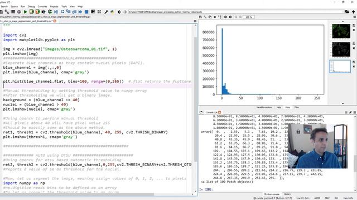
Task: Expand working directory path dropdown
Action: [342, 12]
